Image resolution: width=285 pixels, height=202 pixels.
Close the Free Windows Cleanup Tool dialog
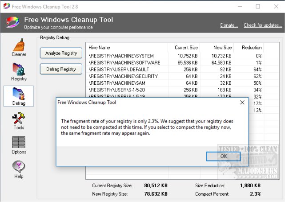(242, 102)
